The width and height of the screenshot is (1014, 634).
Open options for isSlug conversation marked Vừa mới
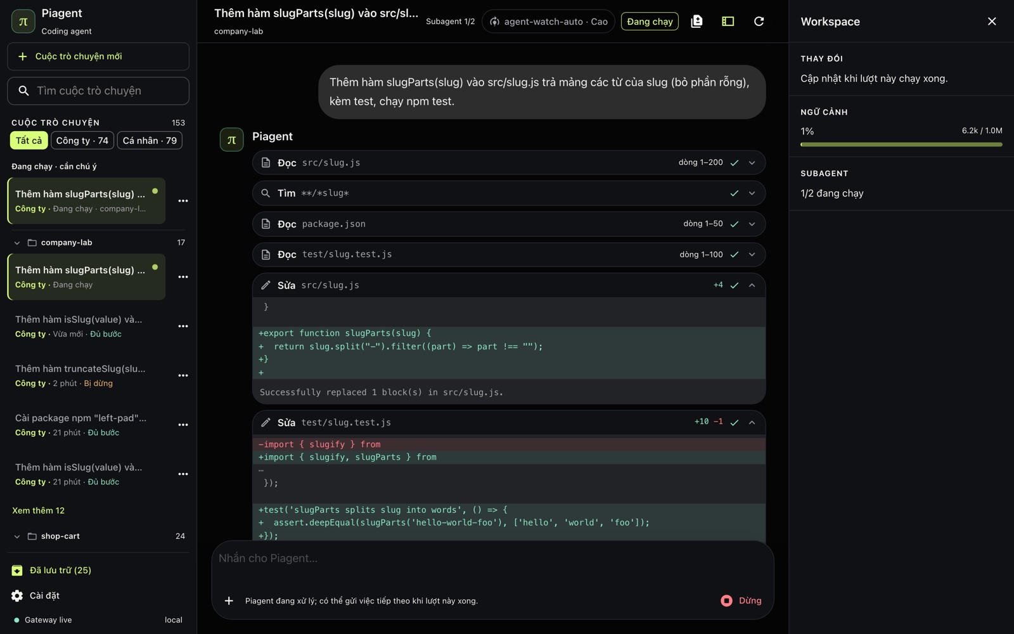point(183,327)
